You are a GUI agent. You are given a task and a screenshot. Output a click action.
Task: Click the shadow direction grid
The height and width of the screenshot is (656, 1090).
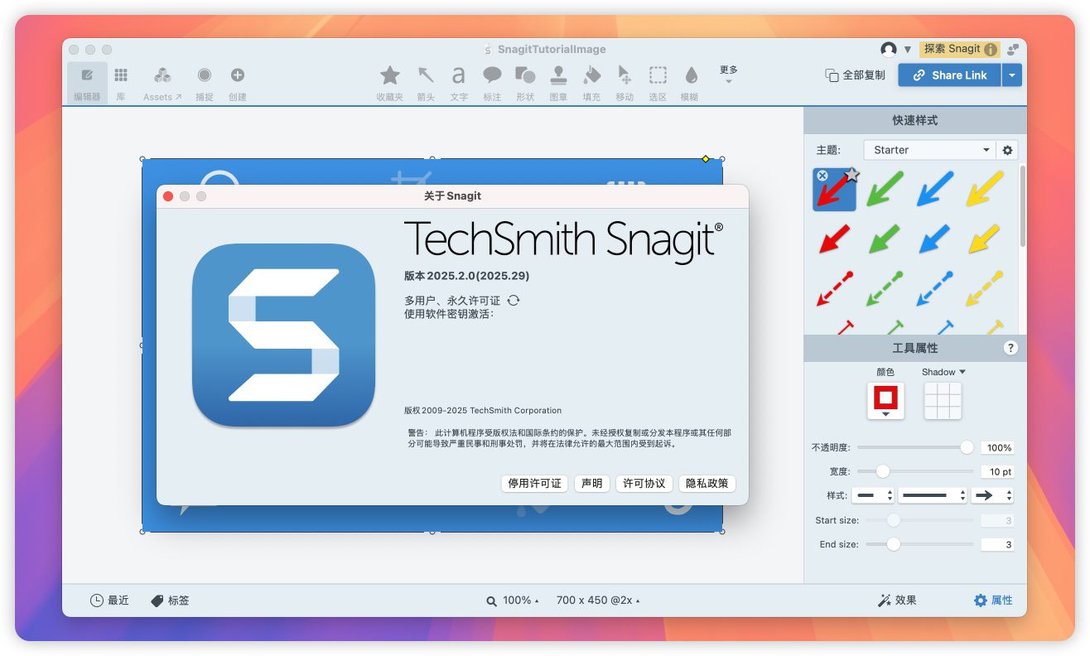coord(943,400)
